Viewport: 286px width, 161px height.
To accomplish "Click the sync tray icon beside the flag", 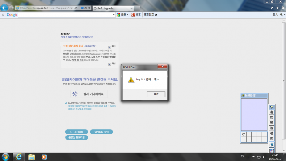I will click(259, 157).
